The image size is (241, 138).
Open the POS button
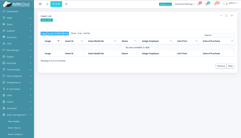56,4
